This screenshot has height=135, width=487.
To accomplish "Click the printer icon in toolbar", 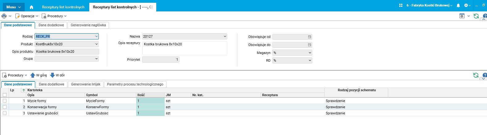I will [x=4, y=16].
